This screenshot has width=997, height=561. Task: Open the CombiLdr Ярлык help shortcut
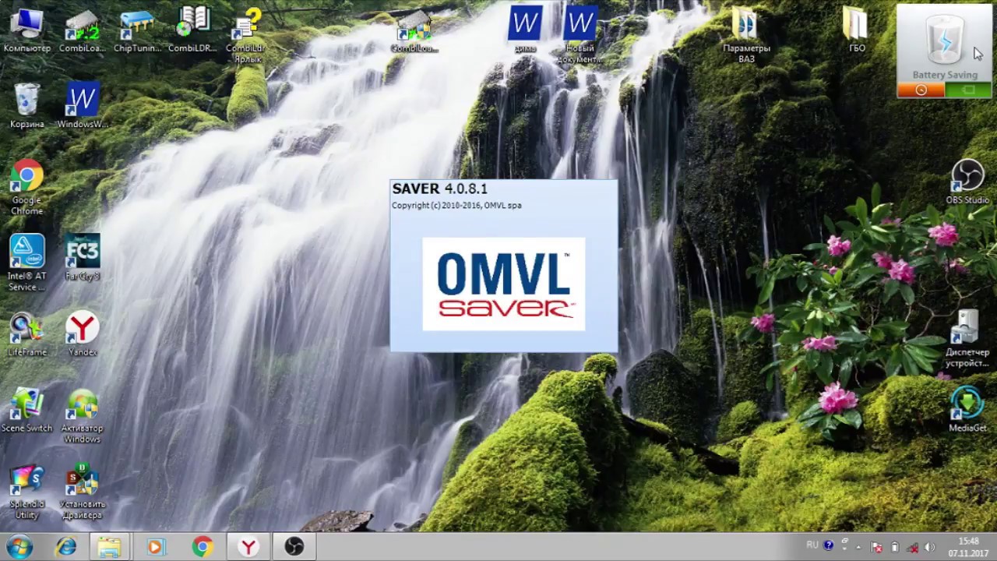point(246,35)
